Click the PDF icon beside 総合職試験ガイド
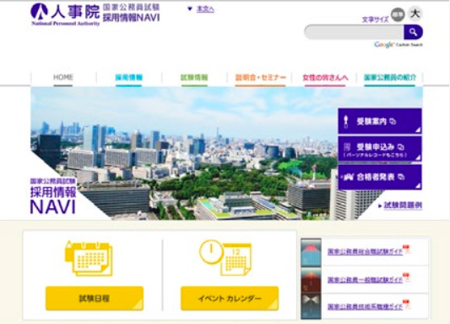Screen dimensions: 450x324 [406, 250]
